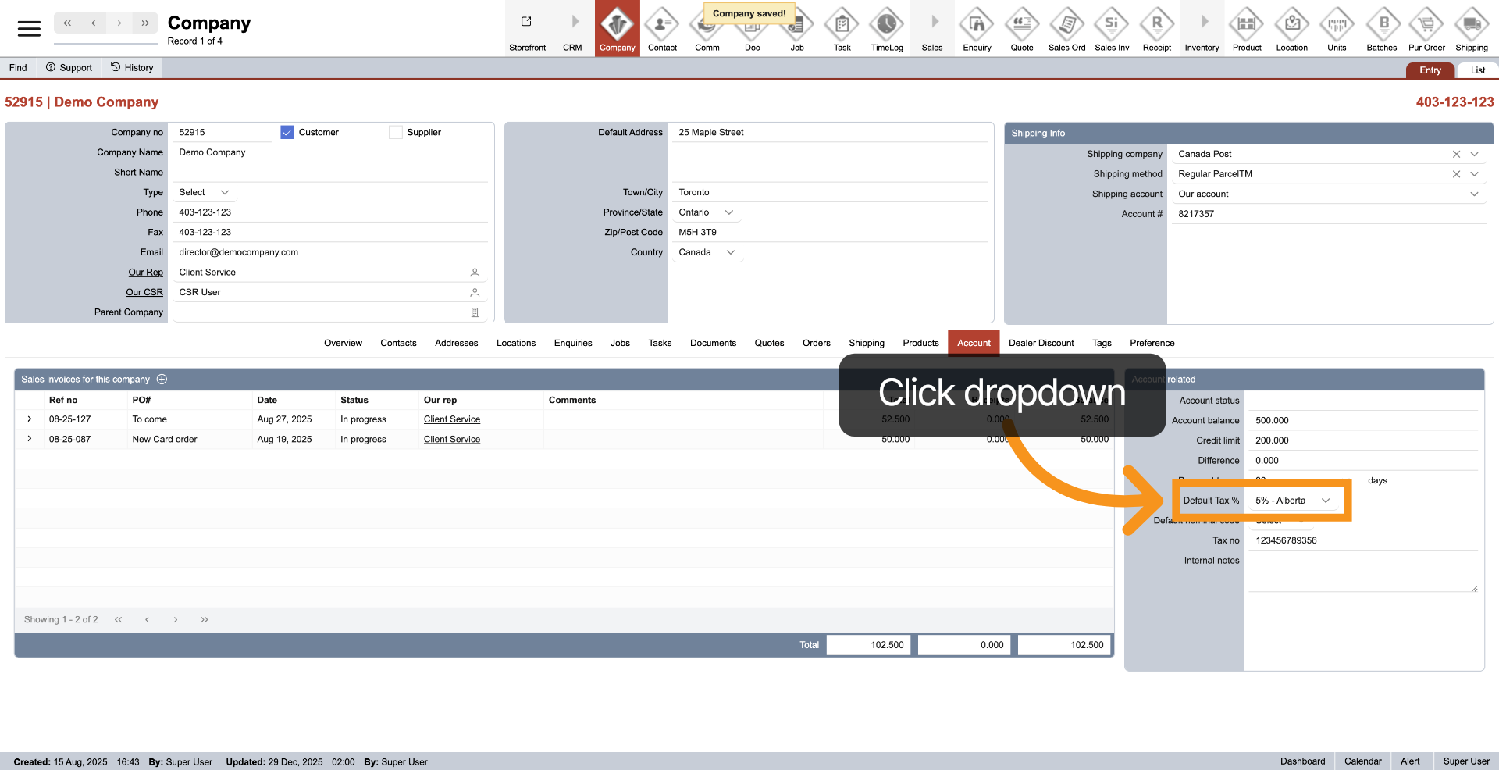Screen dimensions: 1499x770
Task: Switch to the Dealer Discount tab
Action: coord(1041,343)
